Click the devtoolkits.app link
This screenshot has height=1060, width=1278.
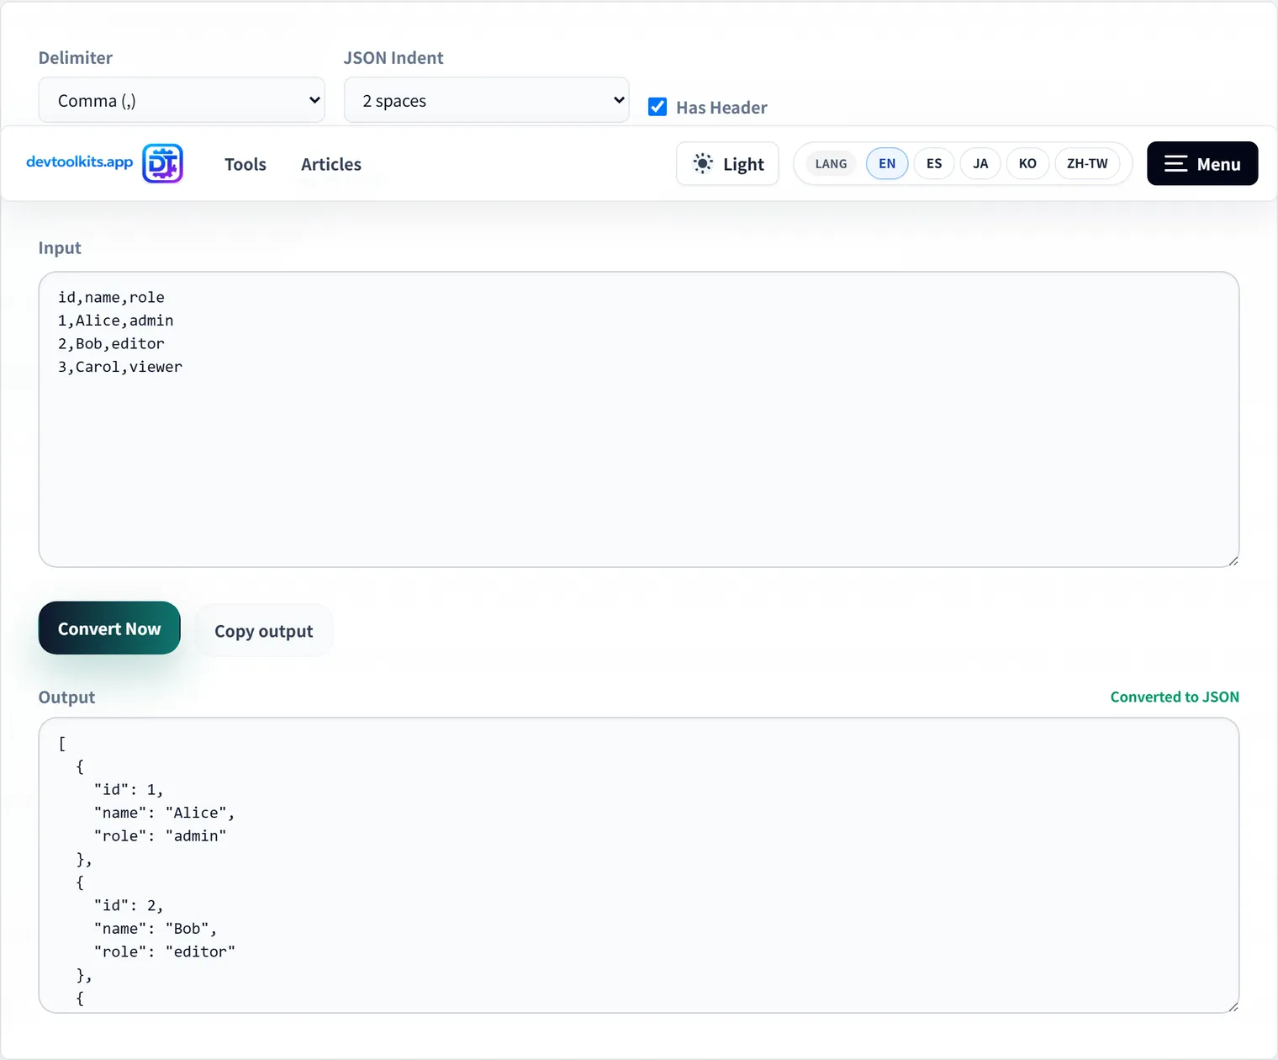coord(80,162)
